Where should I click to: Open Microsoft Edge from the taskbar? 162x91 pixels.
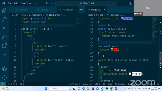pos(84,88)
